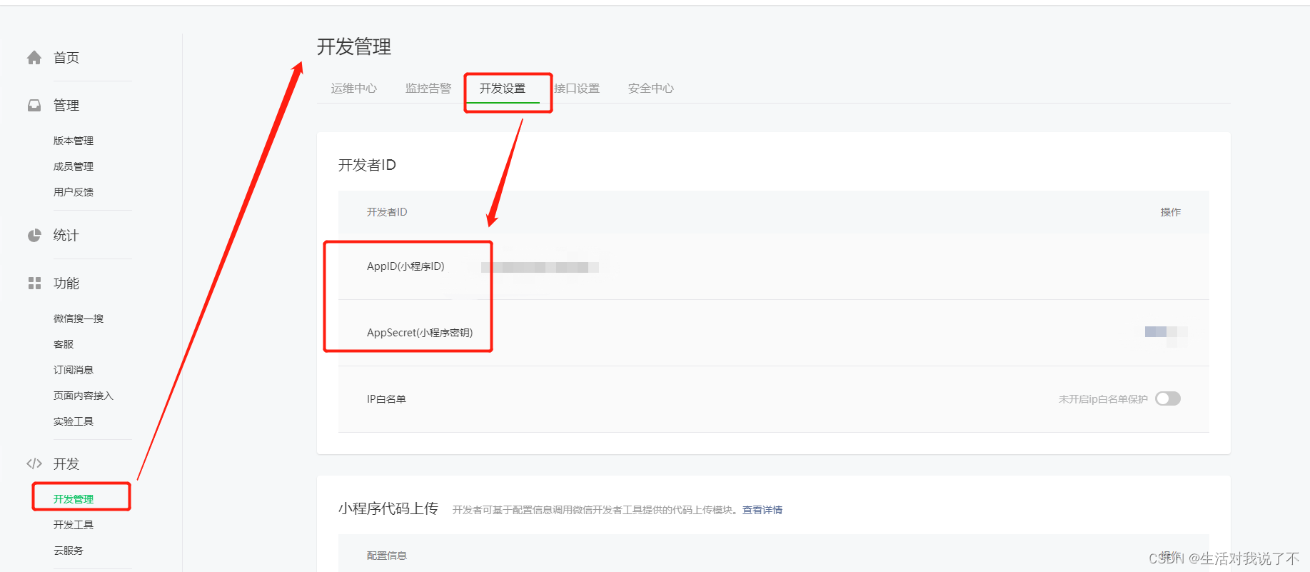Viewport: 1310px width, 572px height.
Task: Click the 开发管理 page title
Action: click(354, 47)
